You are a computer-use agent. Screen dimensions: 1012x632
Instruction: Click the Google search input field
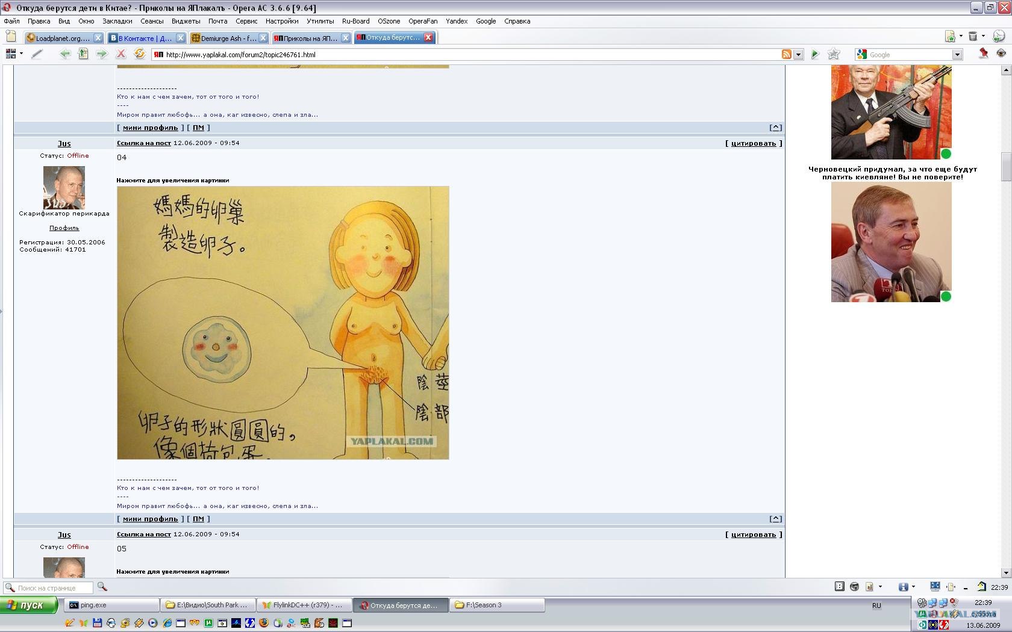tap(910, 55)
